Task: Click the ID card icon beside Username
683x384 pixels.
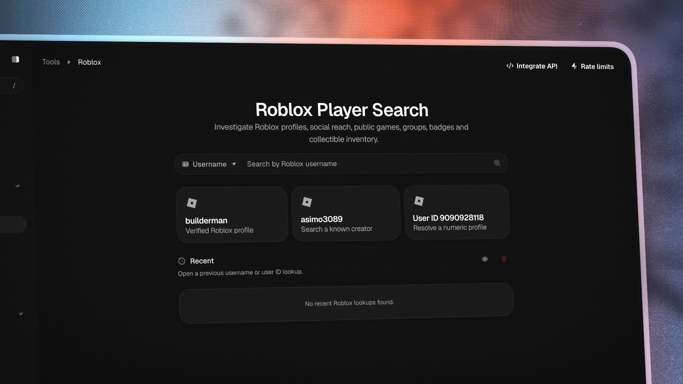Action: pos(185,164)
